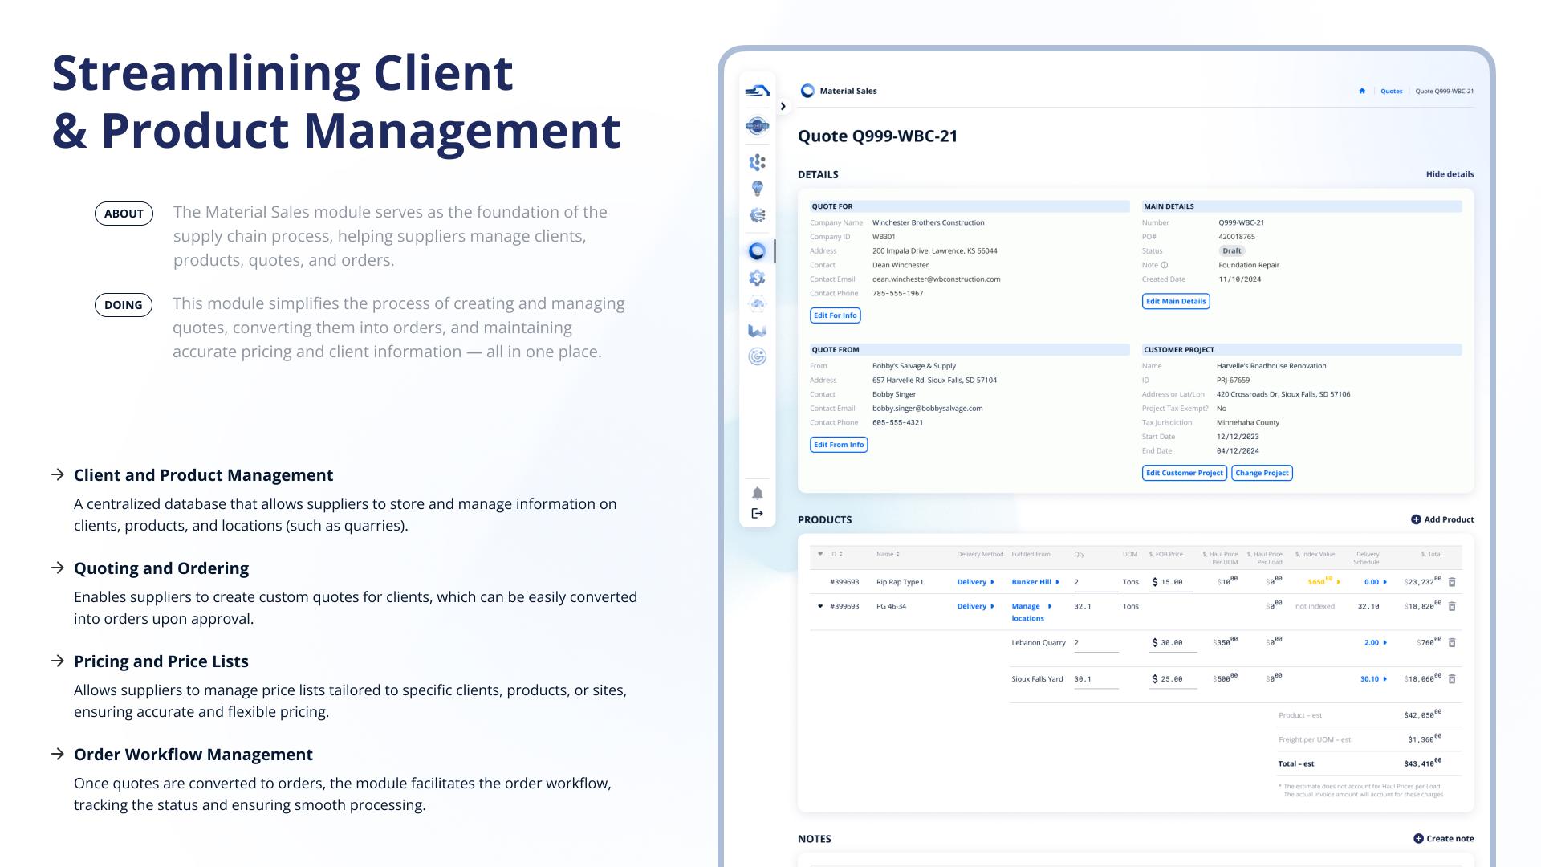This screenshot has height=867, width=1541.
Task: Click the home icon in breadcrumb
Action: 1362,91
